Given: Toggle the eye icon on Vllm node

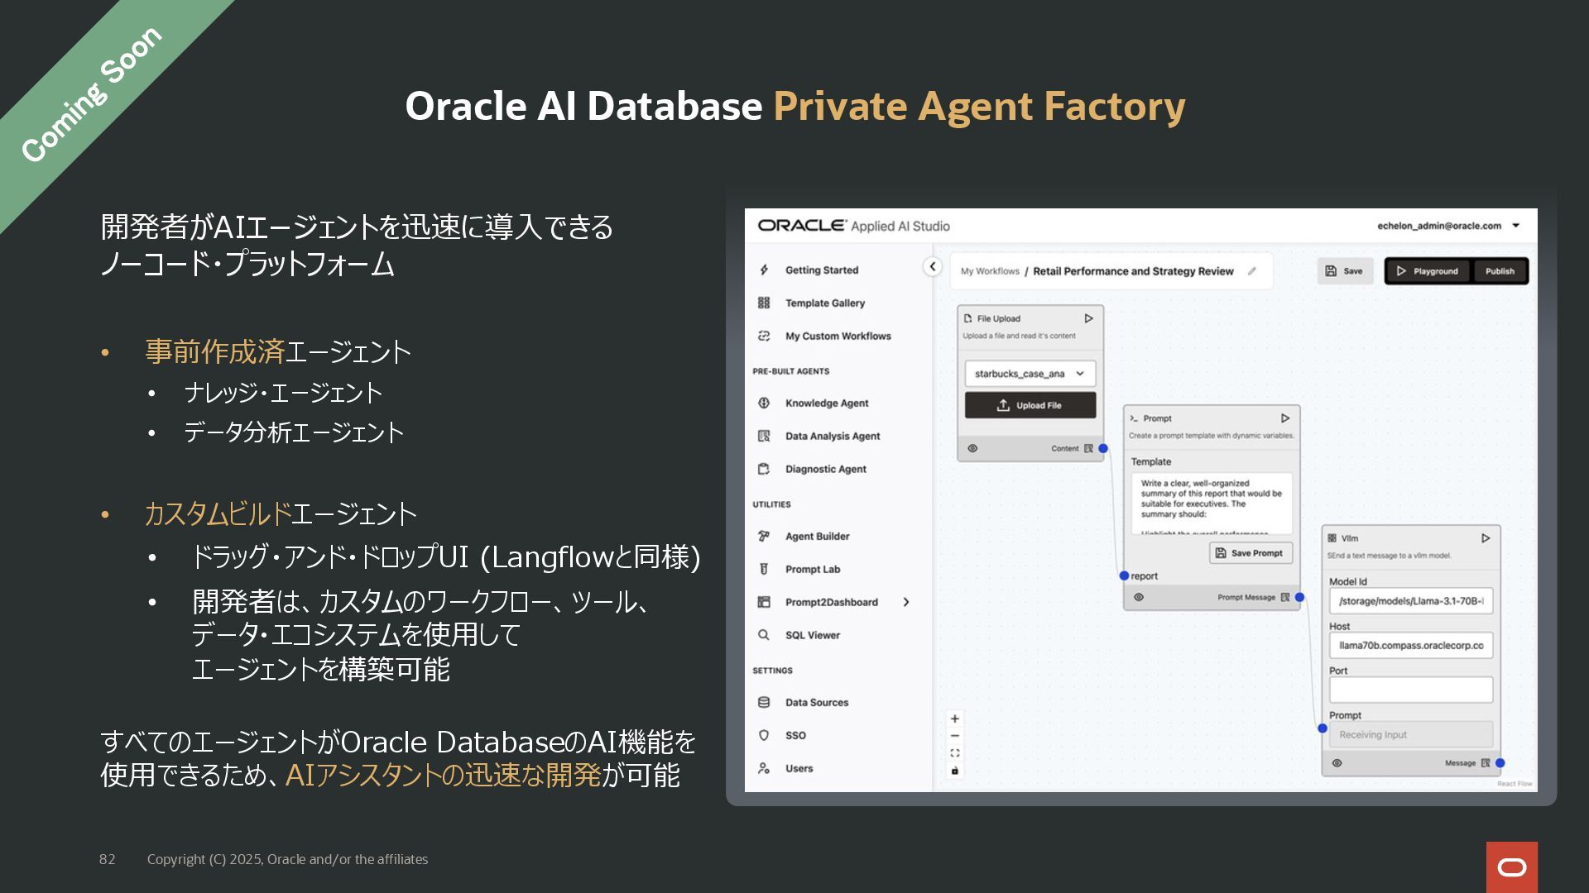Looking at the screenshot, I should (1337, 763).
